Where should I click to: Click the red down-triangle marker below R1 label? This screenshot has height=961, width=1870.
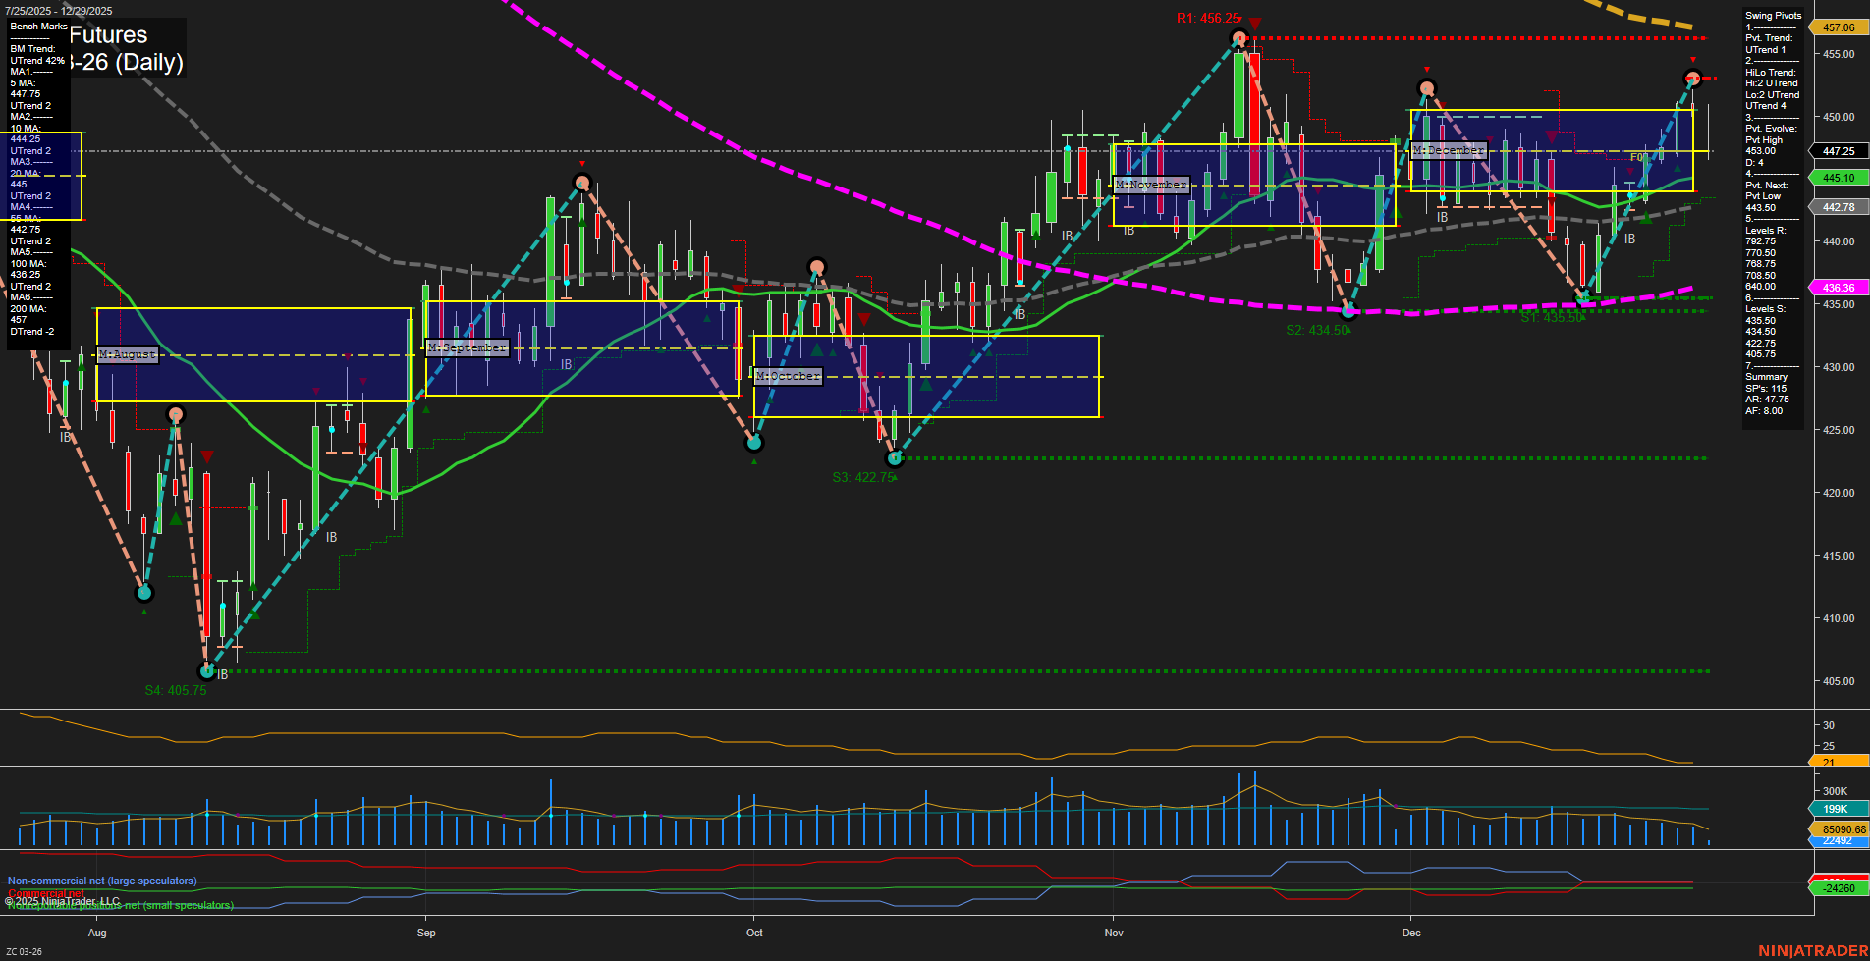(x=1254, y=20)
